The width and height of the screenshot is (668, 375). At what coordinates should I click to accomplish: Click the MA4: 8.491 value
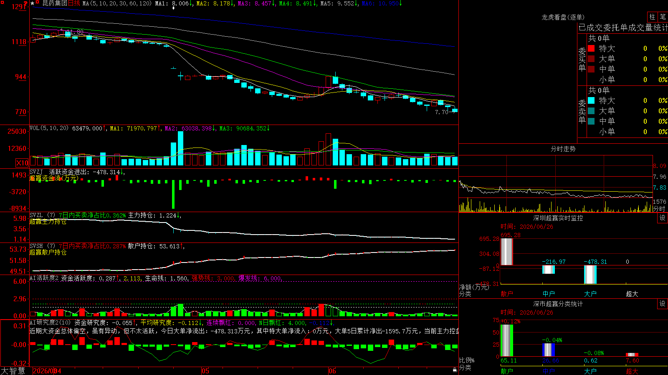pyautogui.click(x=298, y=3)
